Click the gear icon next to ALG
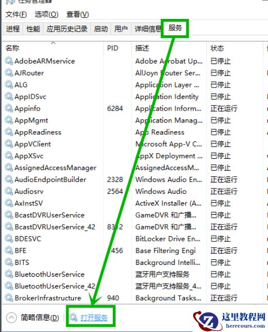This screenshot has height=332, width=268. tap(9, 85)
